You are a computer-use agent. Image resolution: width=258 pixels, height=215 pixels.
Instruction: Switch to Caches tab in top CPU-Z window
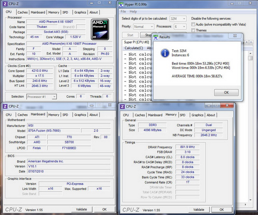(x=23, y=12)
